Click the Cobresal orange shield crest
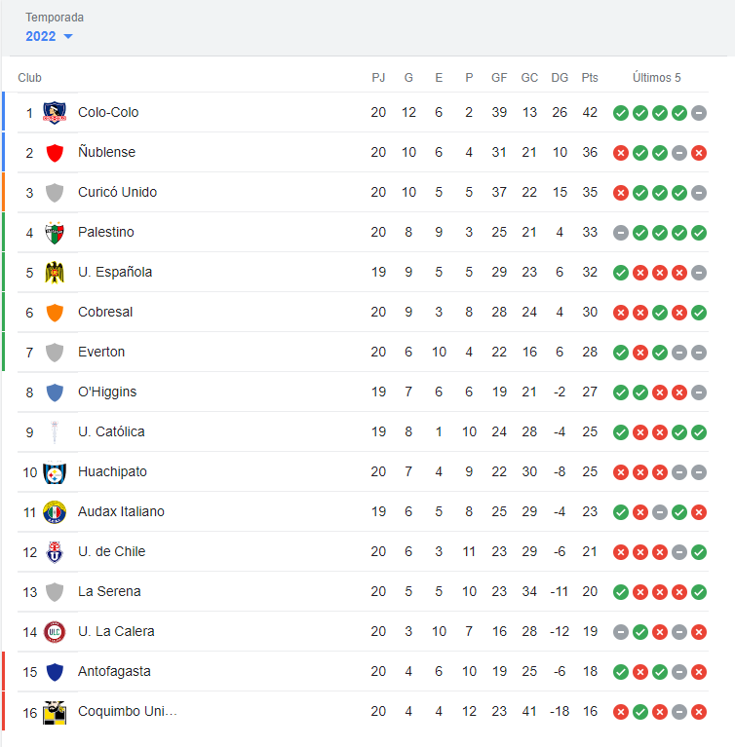 click(55, 313)
